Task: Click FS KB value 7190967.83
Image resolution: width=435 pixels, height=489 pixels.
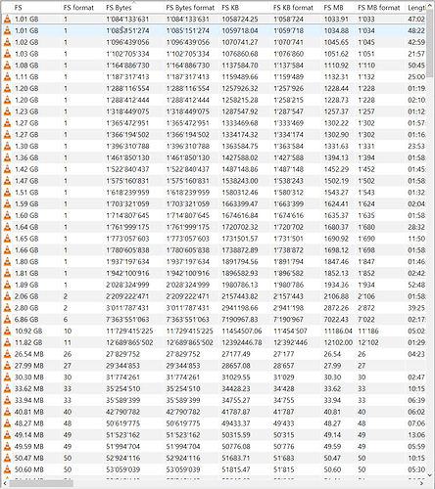Action: 240,320
